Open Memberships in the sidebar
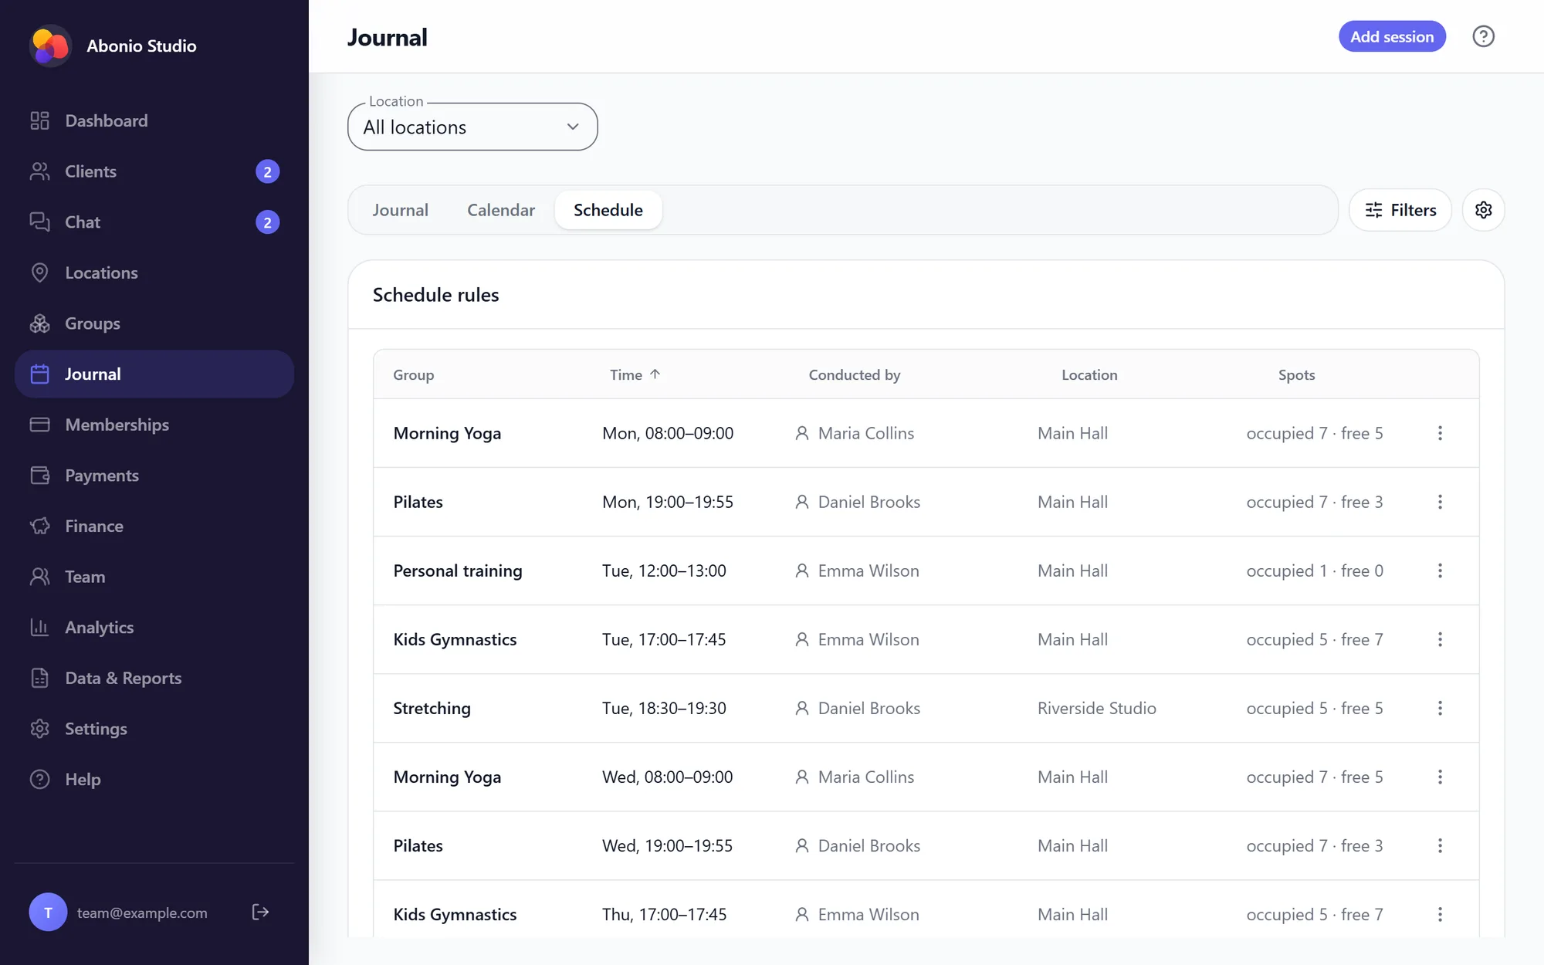Screen dimensions: 1544x965 point(154,425)
